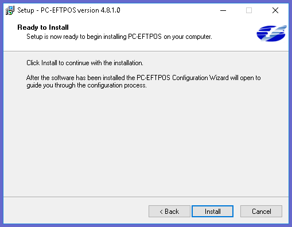The height and width of the screenshot is (227, 292).
Task: Minimize the Setup wizard window
Action: (223, 10)
